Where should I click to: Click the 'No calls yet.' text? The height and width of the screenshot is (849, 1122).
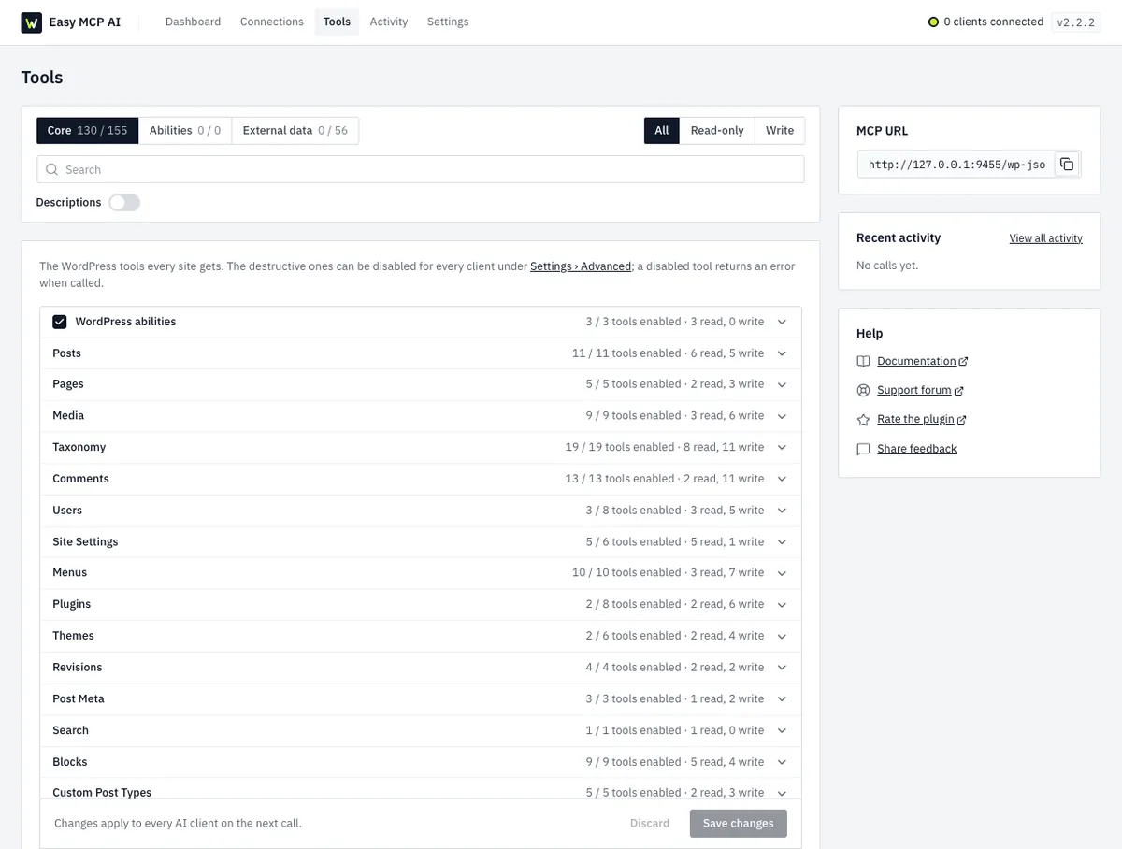pos(887,266)
